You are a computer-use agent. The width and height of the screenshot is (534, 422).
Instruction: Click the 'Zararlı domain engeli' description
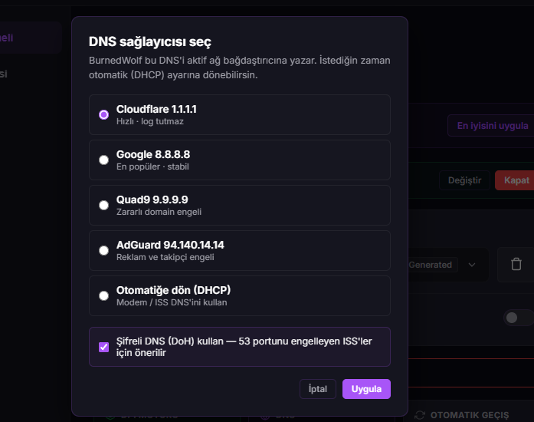(159, 212)
